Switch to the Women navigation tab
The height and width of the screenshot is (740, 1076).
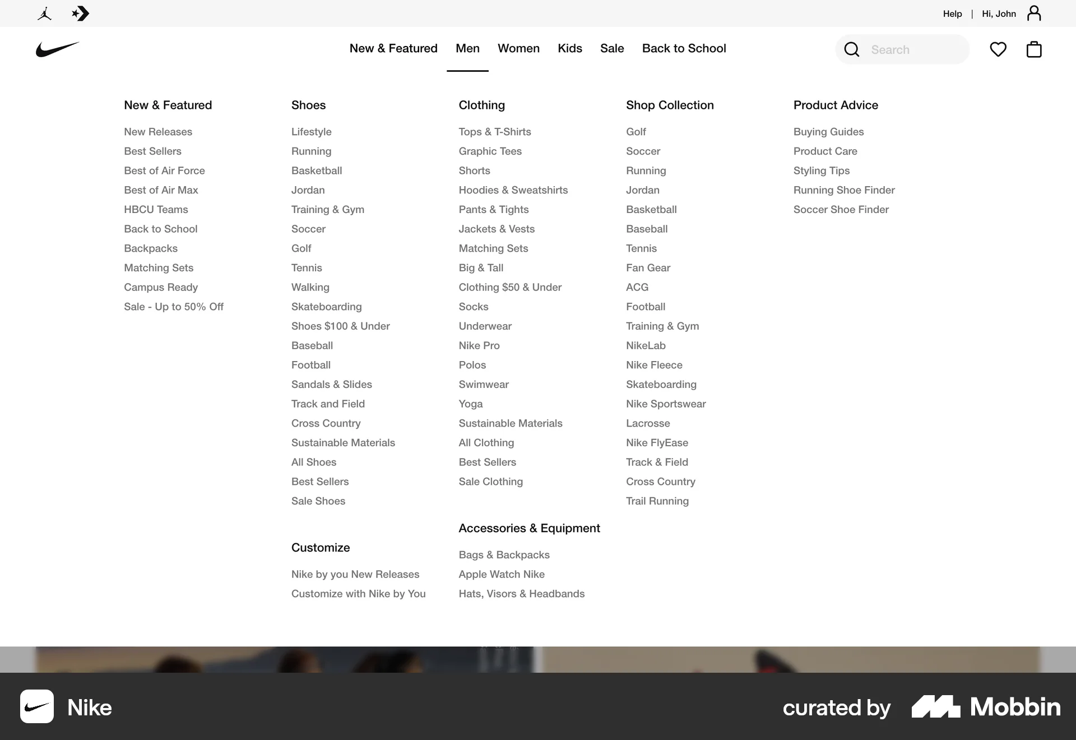[x=518, y=48]
